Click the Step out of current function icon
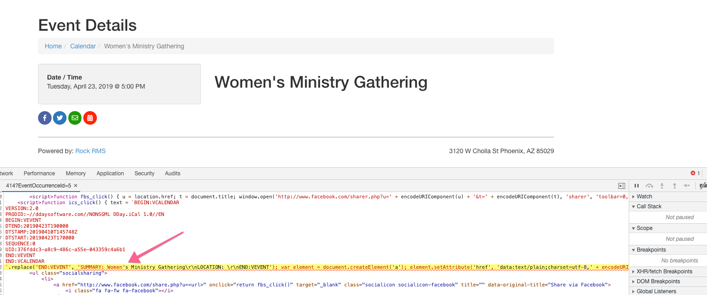This screenshot has height=295, width=707. pyautogui.click(x=674, y=185)
